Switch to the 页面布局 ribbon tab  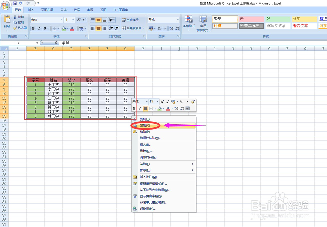point(47,10)
